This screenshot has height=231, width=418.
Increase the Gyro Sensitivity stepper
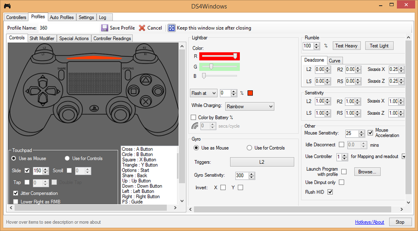(251, 174)
